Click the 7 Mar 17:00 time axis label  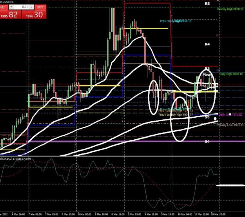pos(68,214)
